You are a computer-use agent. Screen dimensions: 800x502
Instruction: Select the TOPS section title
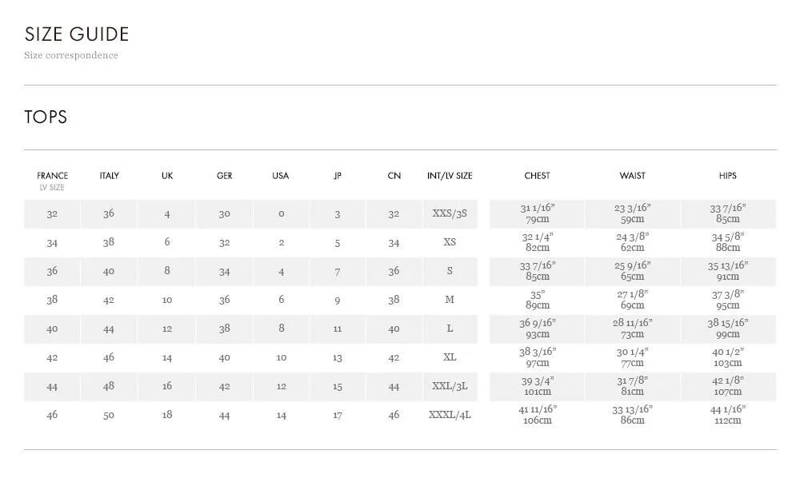[46, 118]
